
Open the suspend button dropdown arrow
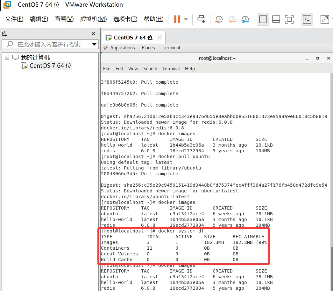[x=185, y=19]
